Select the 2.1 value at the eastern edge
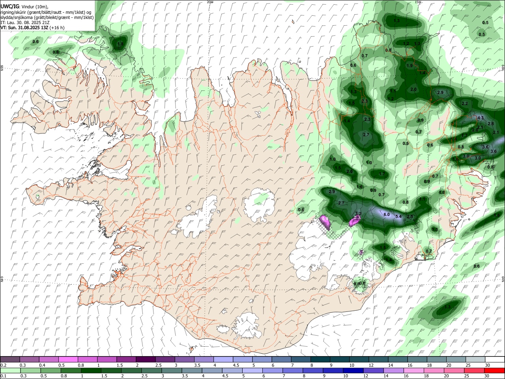 tap(496, 132)
